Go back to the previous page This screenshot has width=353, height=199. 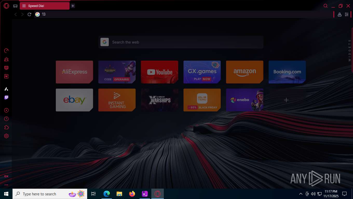[16, 14]
